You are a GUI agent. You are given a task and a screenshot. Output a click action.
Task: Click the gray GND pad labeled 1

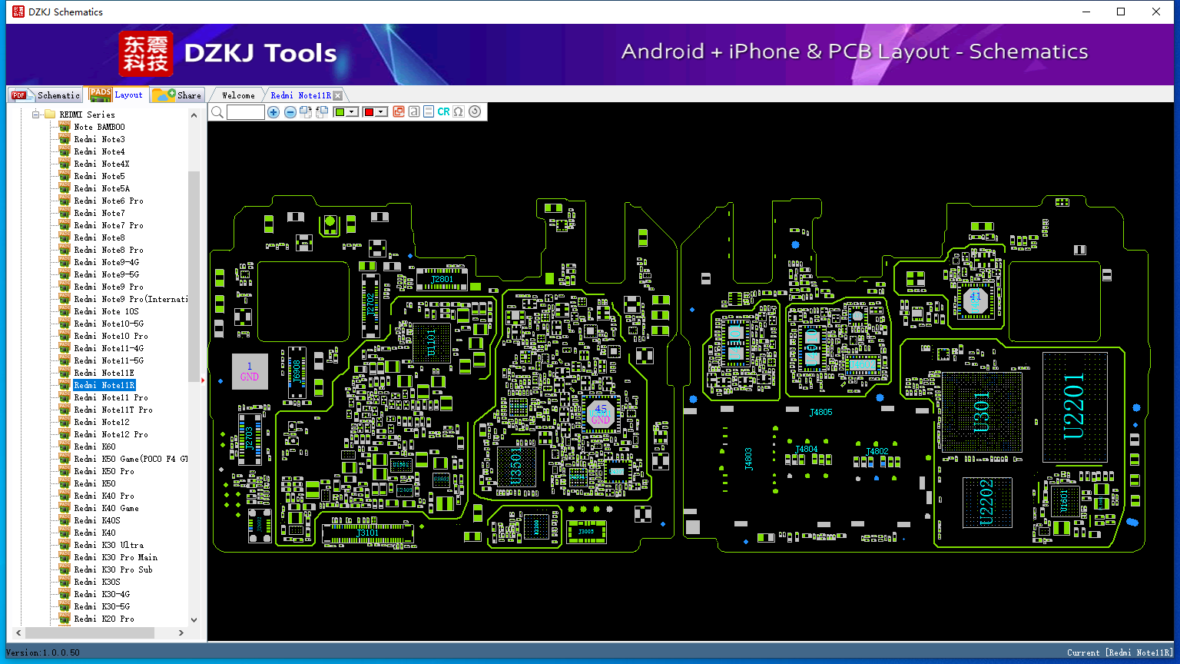point(250,372)
